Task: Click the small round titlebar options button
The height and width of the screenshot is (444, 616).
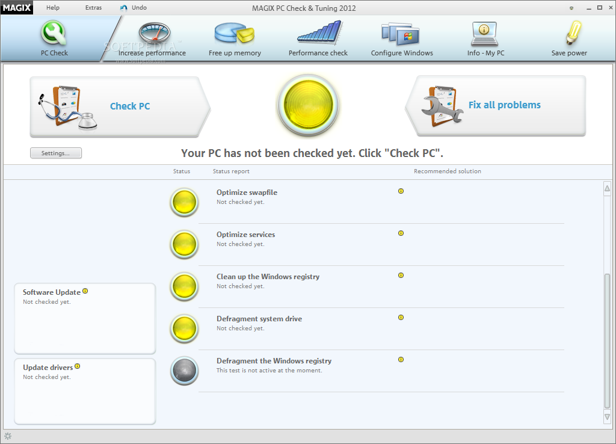Action: pos(571,8)
